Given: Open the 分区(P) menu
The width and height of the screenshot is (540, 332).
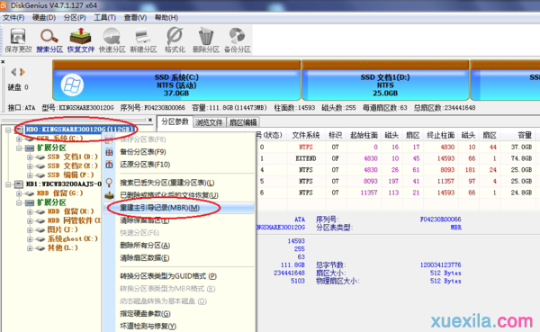Looking at the screenshot, I should tap(75, 18).
